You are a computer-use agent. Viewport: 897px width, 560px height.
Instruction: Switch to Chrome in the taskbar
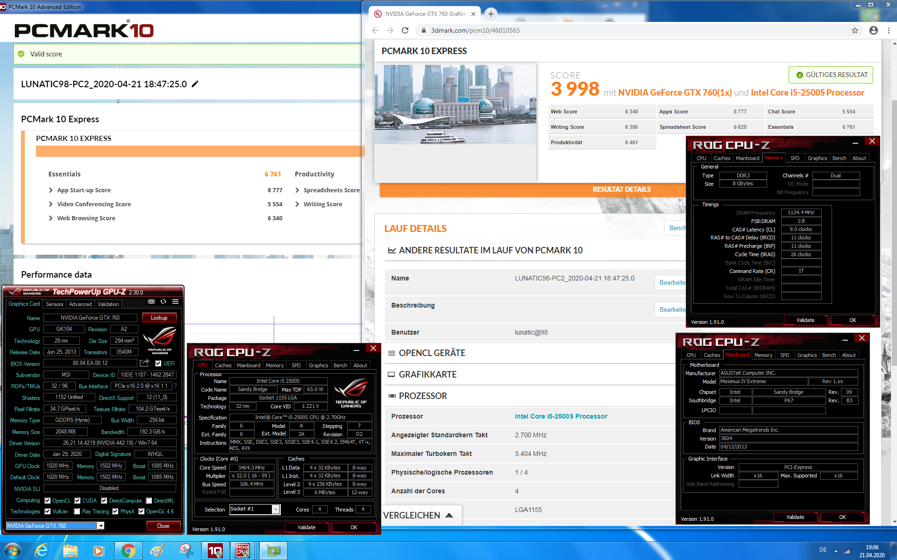128,551
